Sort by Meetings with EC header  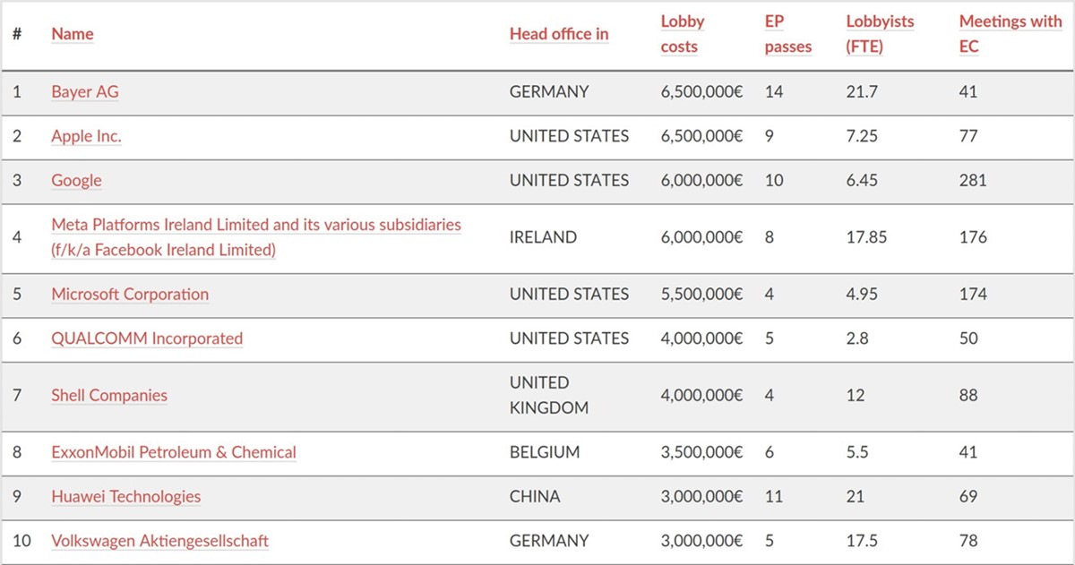pos(1010,34)
